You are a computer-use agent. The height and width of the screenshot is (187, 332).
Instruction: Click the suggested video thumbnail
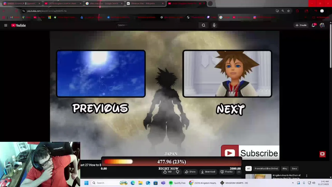click(x=258, y=177)
